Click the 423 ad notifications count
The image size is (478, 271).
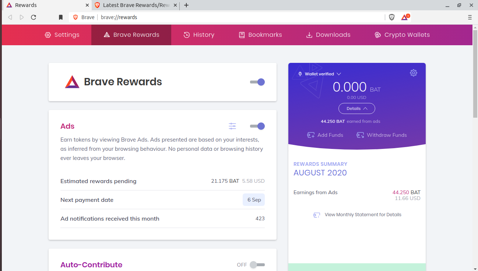pyautogui.click(x=260, y=218)
